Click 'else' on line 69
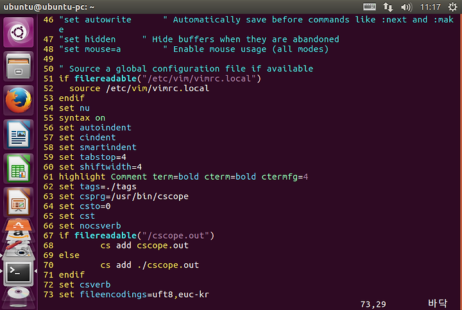The height and width of the screenshot is (310, 462). tap(69, 255)
